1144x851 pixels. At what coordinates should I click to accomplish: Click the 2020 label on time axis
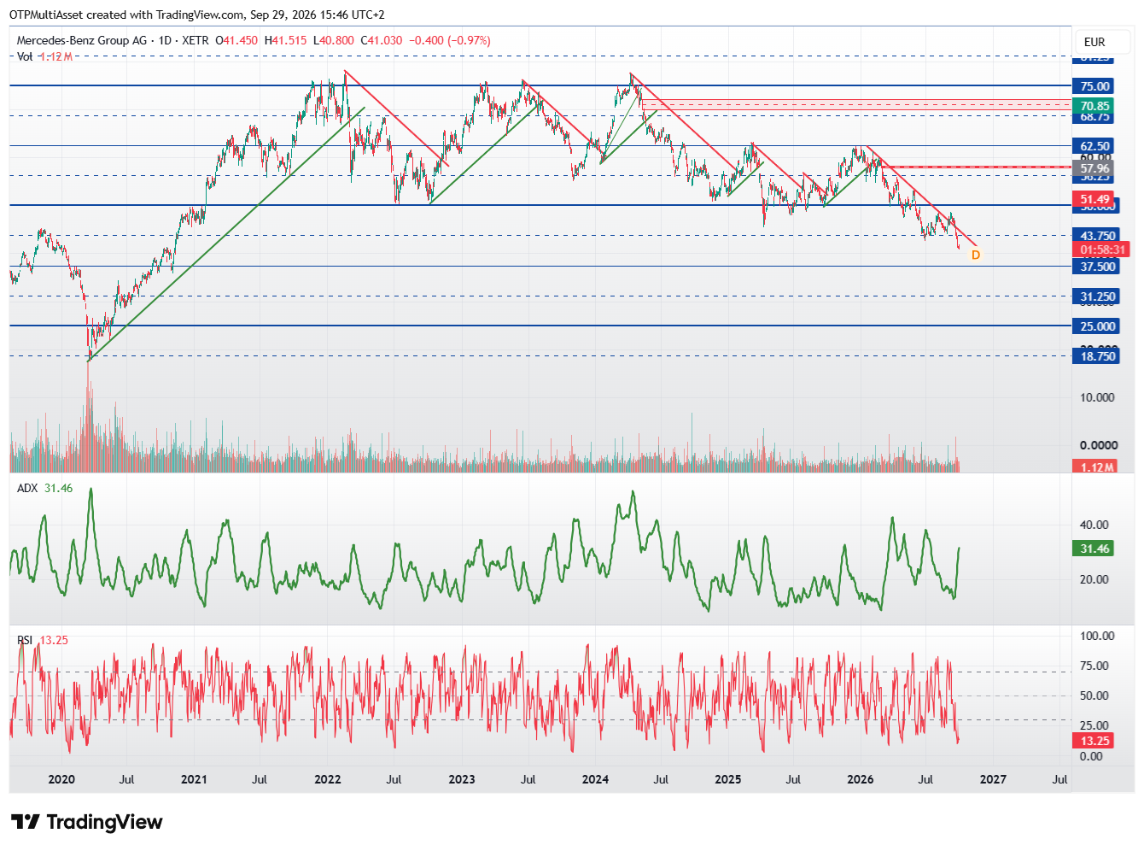[x=61, y=779]
